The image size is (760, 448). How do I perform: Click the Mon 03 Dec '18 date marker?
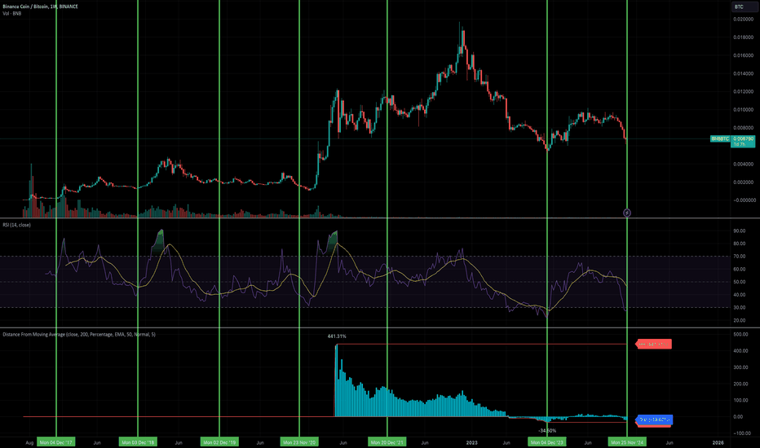tap(138, 442)
